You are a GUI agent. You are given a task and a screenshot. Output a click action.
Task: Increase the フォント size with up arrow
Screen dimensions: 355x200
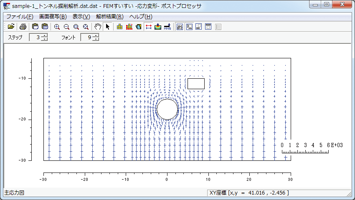tap(96, 35)
